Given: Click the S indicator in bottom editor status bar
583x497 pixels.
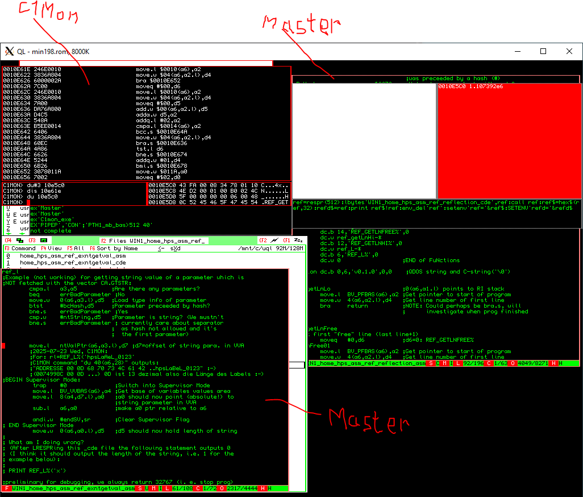Looking at the screenshot, I should coord(140,488).
